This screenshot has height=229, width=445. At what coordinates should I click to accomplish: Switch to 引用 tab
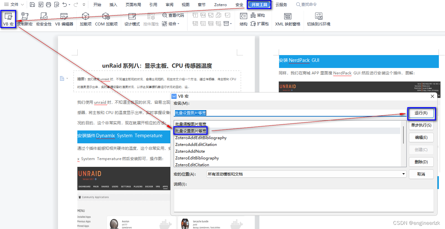point(153,5)
